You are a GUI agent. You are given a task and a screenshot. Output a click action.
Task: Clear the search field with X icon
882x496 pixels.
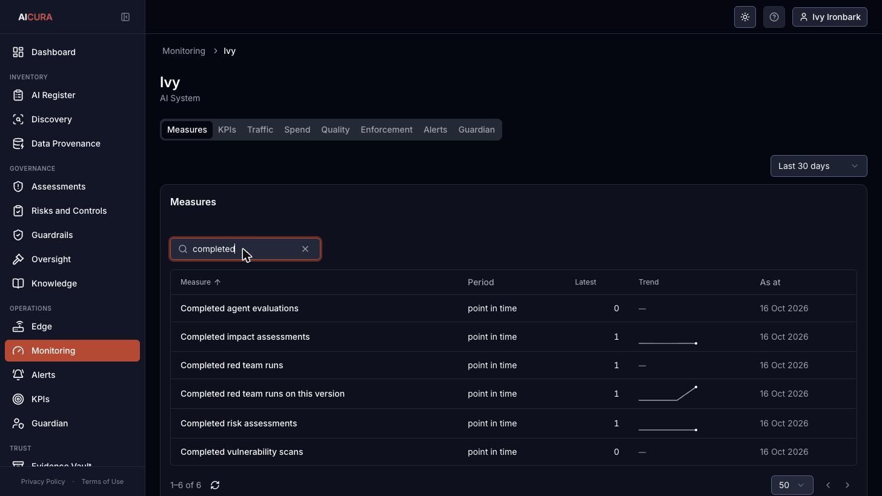(x=305, y=249)
